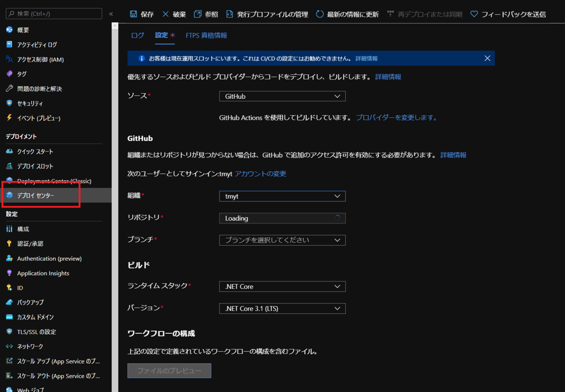Click プロバイダーを変更します link
565x392 pixels.
[396, 118]
